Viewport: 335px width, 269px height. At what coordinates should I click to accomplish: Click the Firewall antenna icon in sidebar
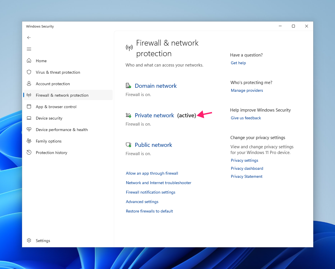tap(29, 95)
